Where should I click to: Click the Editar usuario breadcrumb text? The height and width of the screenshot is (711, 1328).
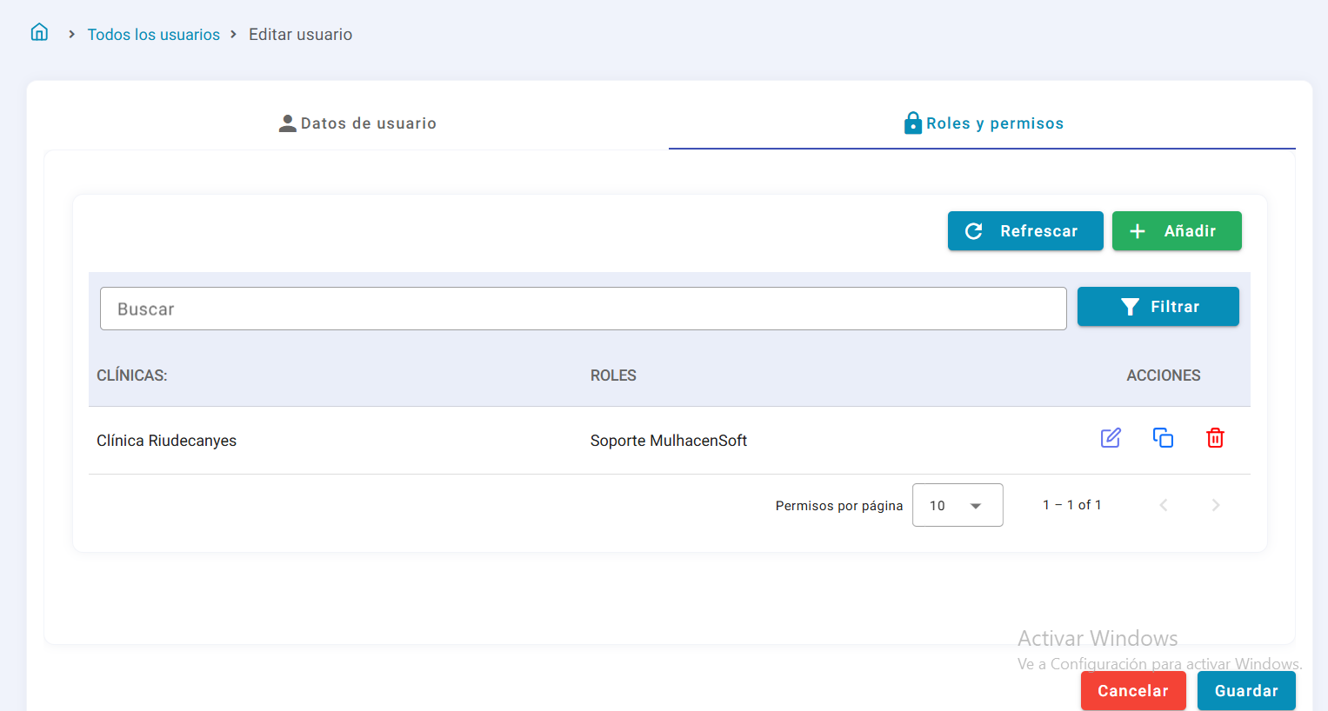pos(301,35)
